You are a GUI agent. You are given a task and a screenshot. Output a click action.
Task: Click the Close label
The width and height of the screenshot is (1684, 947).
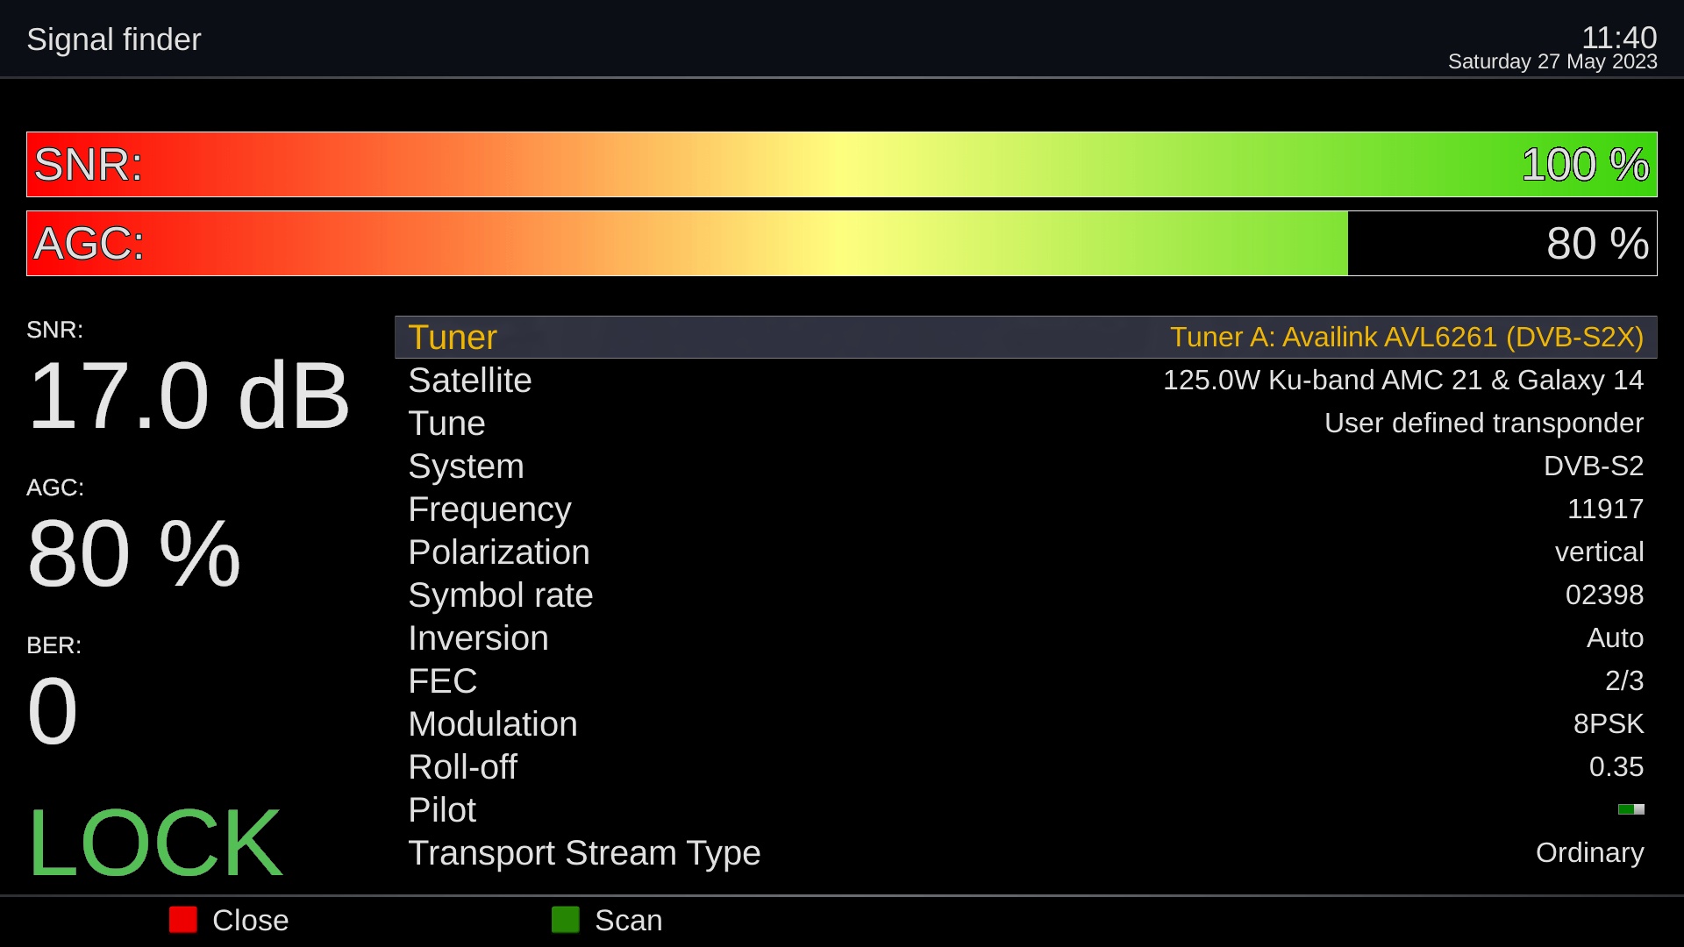[250, 920]
